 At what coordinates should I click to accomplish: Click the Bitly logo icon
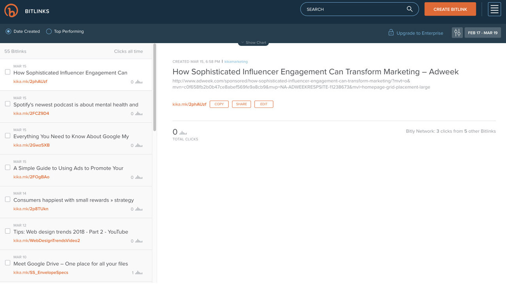tap(11, 11)
